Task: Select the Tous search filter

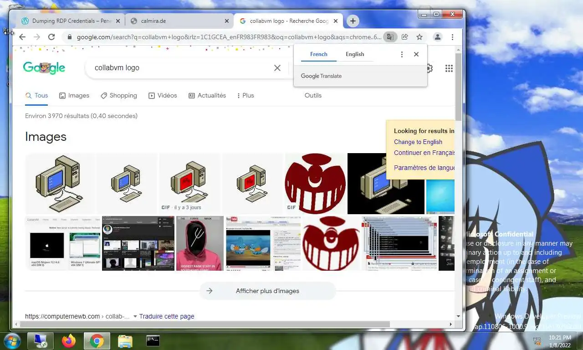Action: coord(36,95)
